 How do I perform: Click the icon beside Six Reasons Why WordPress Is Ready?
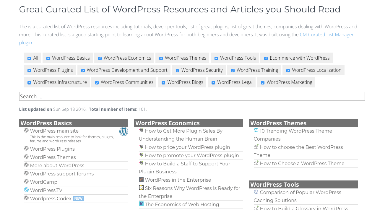pyautogui.click(x=141, y=188)
